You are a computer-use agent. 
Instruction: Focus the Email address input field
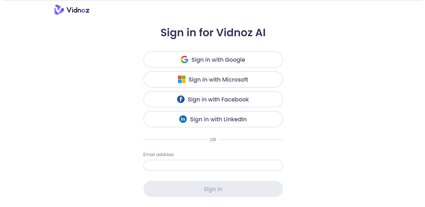[213, 165]
